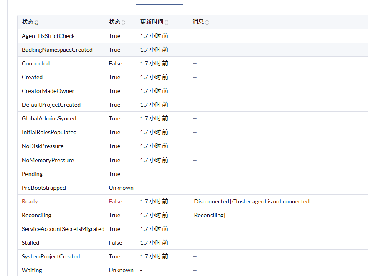Sort by 更新时间 column header
Screen dimensions: 368x276
(x=154, y=22)
